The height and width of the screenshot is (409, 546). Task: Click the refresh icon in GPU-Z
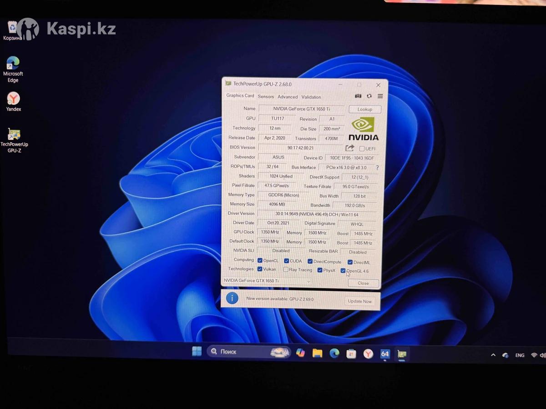(x=369, y=96)
